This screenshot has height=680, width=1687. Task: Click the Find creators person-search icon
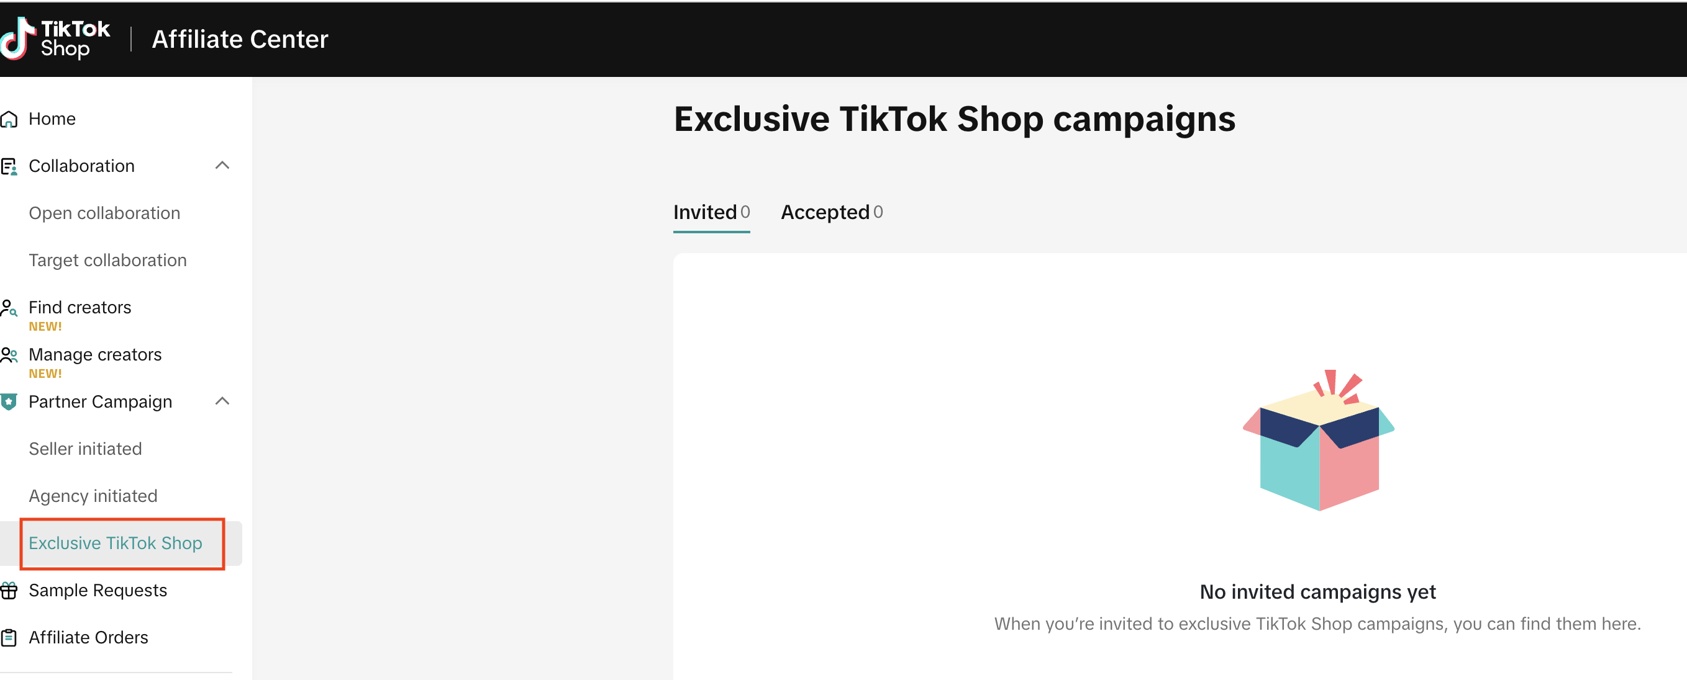pos(9,308)
